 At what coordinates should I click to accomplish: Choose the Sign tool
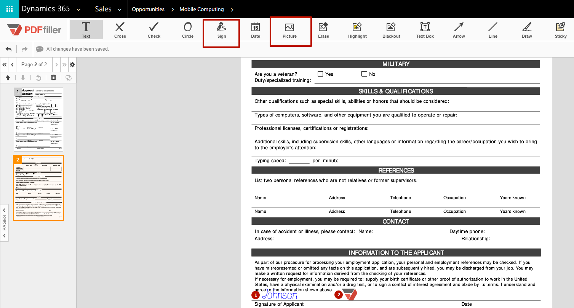click(x=222, y=30)
